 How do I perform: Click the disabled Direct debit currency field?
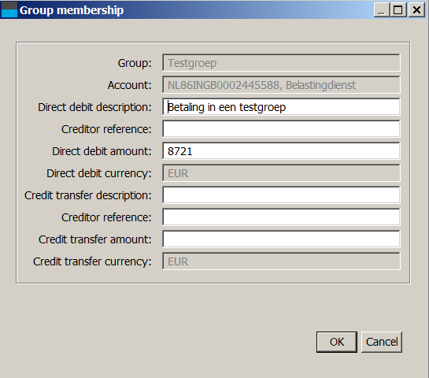[x=281, y=173]
